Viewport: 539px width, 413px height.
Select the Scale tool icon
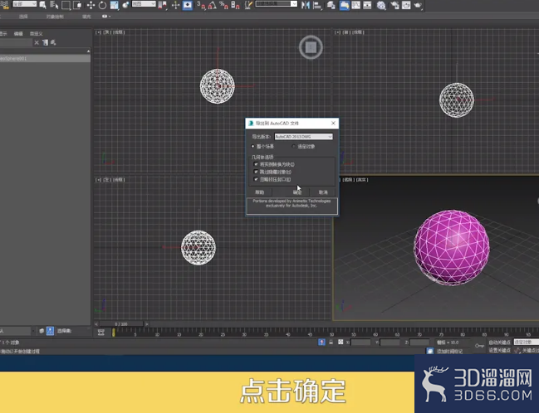pos(114,5)
